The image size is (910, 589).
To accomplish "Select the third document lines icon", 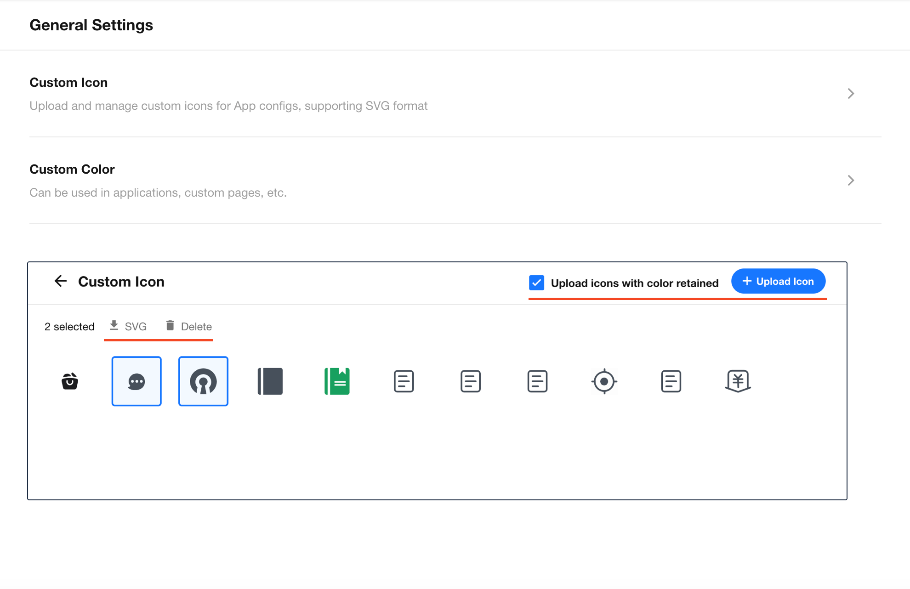I will click(537, 381).
